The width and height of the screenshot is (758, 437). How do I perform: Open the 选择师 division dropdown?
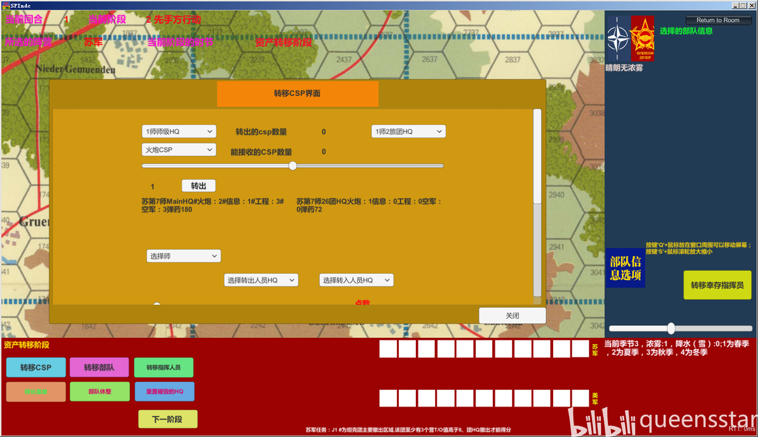[x=183, y=256]
